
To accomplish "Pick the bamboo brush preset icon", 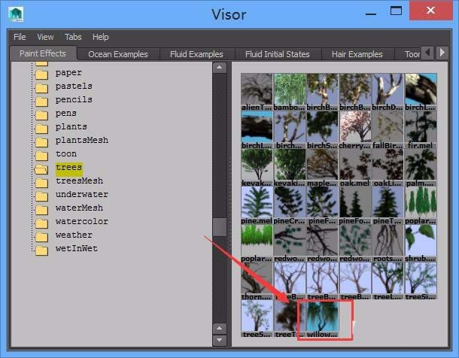I will (x=290, y=89).
